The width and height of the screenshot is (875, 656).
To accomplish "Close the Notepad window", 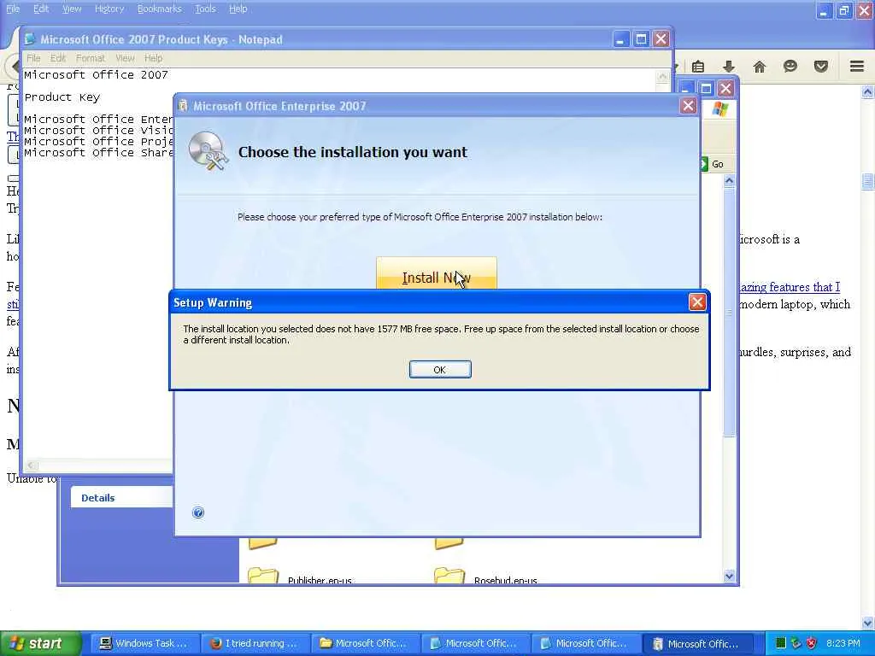I will pyautogui.click(x=661, y=39).
